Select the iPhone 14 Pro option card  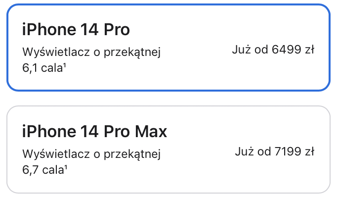(x=168, y=48)
